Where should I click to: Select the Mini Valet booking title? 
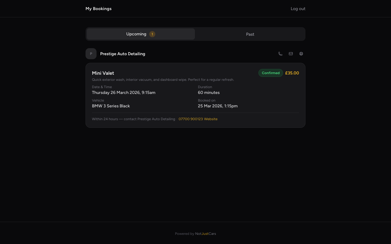pyautogui.click(x=103, y=73)
